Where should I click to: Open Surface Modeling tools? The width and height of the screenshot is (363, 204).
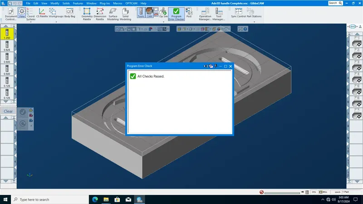[113, 14]
